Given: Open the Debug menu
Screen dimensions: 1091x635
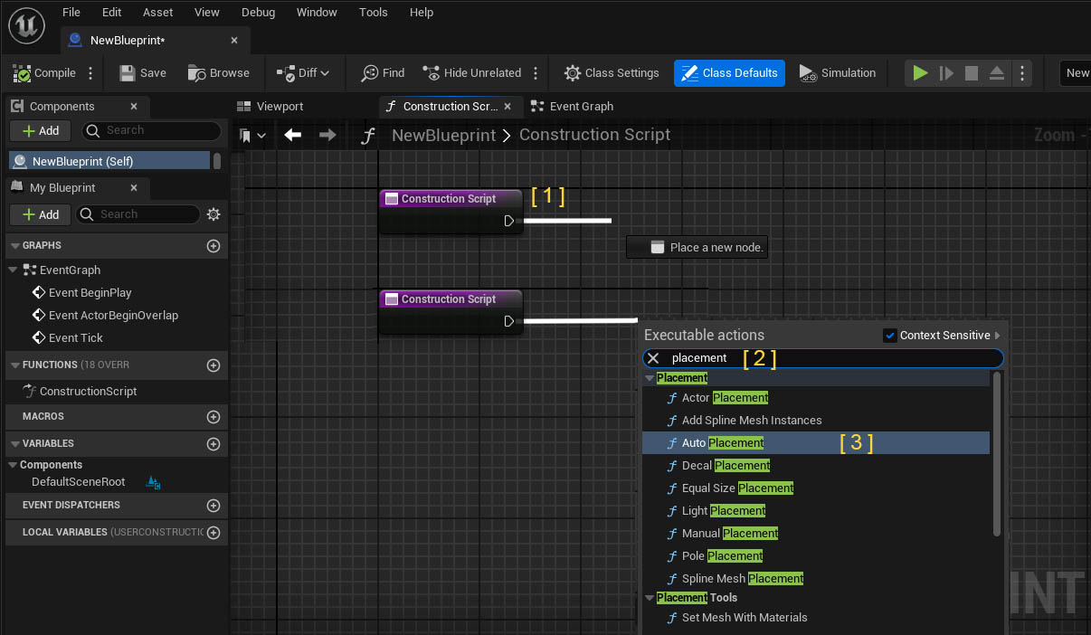Looking at the screenshot, I should pyautogui.click(x=259, y=12).
